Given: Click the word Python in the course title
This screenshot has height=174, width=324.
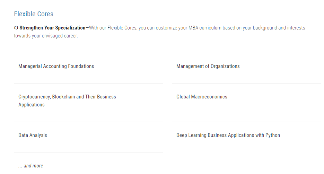Looking at the screenshot, I should pos(273,135).
